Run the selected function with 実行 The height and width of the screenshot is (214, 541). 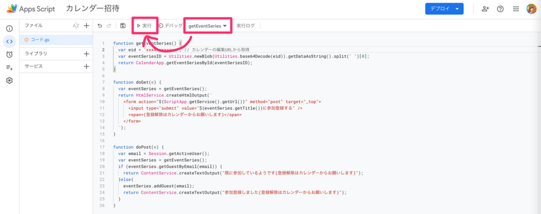144,26
